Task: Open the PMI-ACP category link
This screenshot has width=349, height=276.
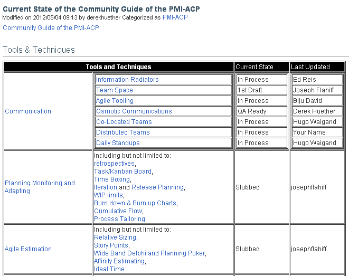Action: coord(175,17)
